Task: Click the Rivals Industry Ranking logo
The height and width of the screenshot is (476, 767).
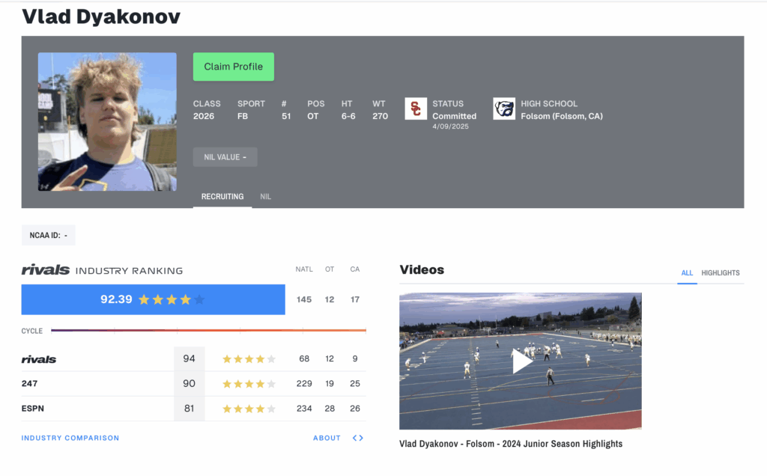Action: click(x=46, y=270)
